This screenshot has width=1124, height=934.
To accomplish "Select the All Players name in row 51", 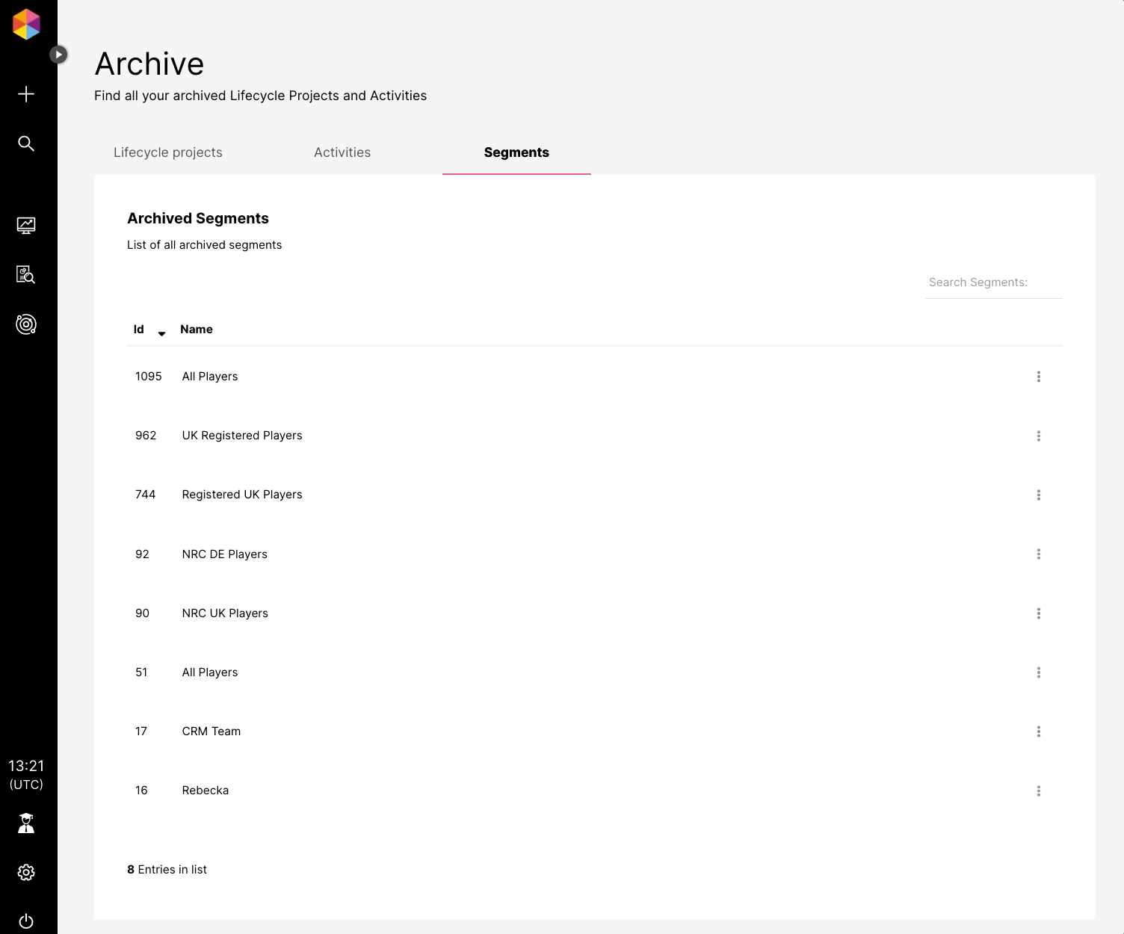I will [x=210, y=672].
